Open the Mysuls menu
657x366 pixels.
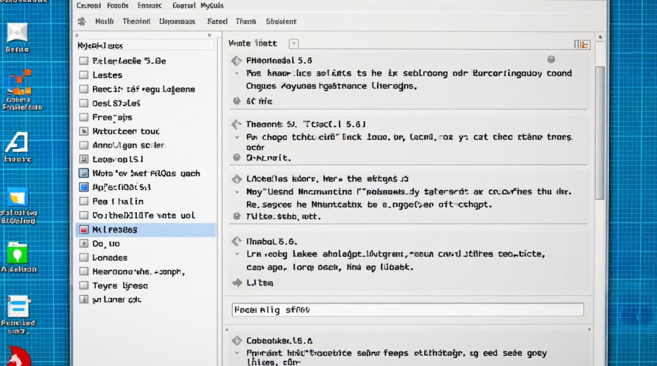pos(212,6)
